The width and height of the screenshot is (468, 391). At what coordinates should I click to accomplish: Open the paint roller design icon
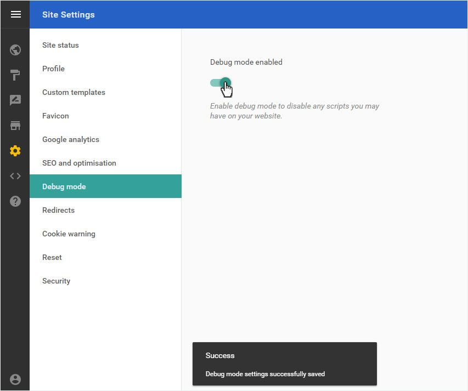click(x=15, y=75)
